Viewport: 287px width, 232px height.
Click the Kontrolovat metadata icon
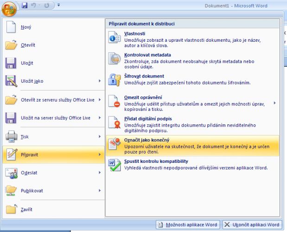click(115, 58)
